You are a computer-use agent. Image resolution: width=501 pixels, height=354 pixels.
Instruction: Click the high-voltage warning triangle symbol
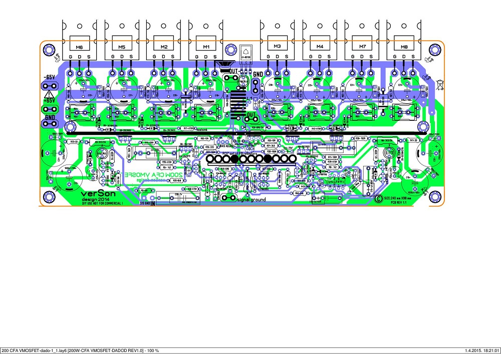click(49, 94)
